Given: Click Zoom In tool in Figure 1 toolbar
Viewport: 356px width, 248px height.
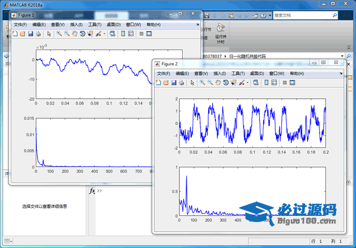Looking at the screenshot, I should coord(59,34).
